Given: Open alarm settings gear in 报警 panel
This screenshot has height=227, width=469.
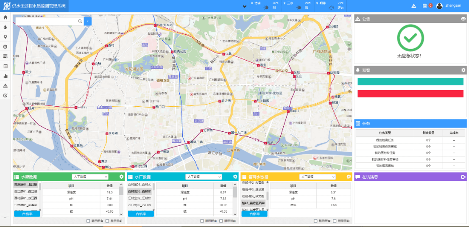Looking at the screenshot, I should pos(463,70).
